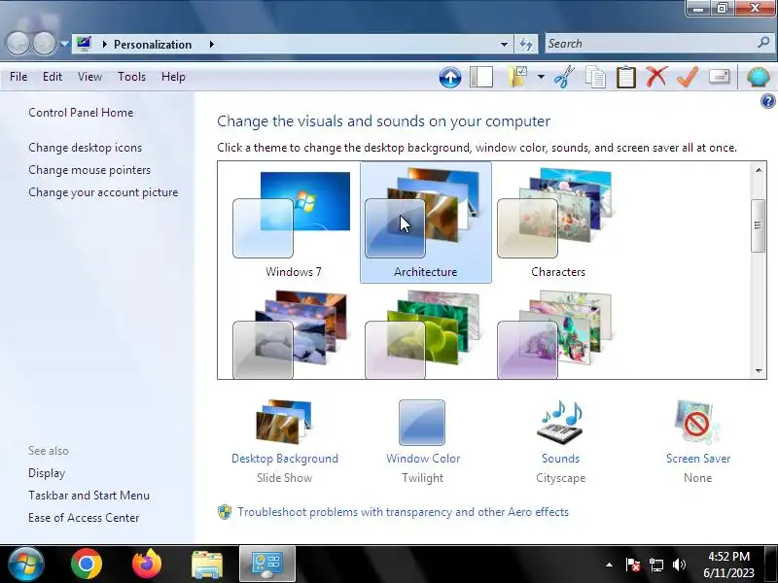This screenshot has width=778, height=583.
Task: Launch Firefox from the taskbar
Action: pos(147,565)
